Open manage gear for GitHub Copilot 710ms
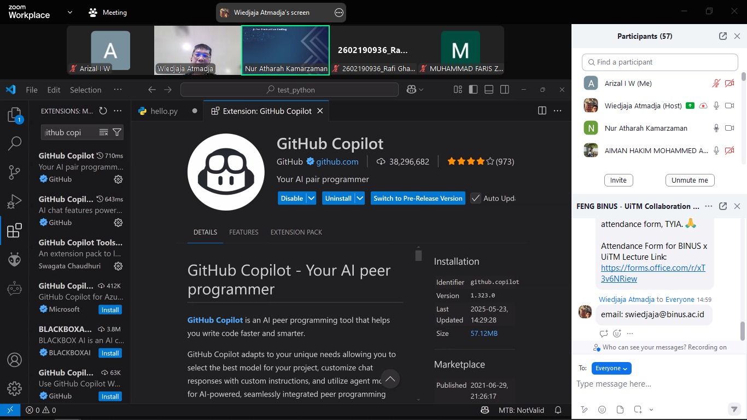The width and height of the screenshot is (747, 420). (x=118, y=179)
